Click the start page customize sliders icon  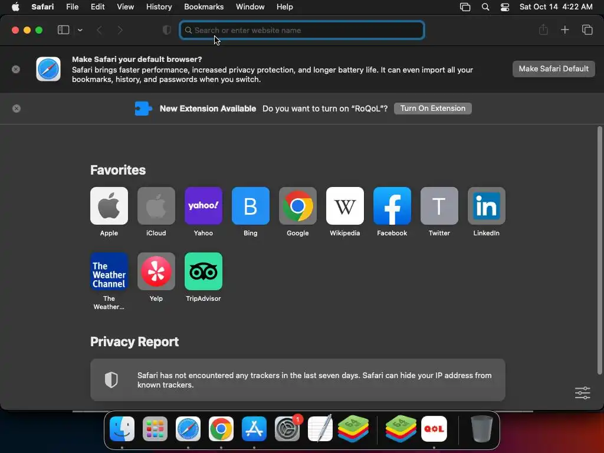point(582,393)
